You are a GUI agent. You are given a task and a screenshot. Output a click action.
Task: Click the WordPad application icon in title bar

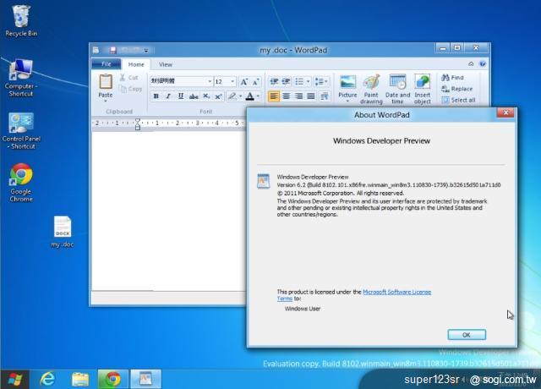[x=96, y=51]
